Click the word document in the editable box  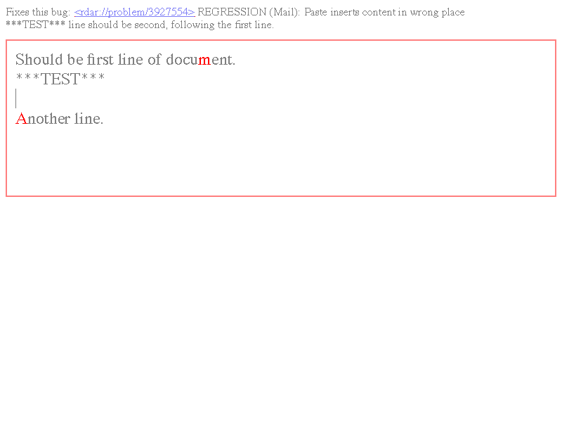click(x=200, y=60)
